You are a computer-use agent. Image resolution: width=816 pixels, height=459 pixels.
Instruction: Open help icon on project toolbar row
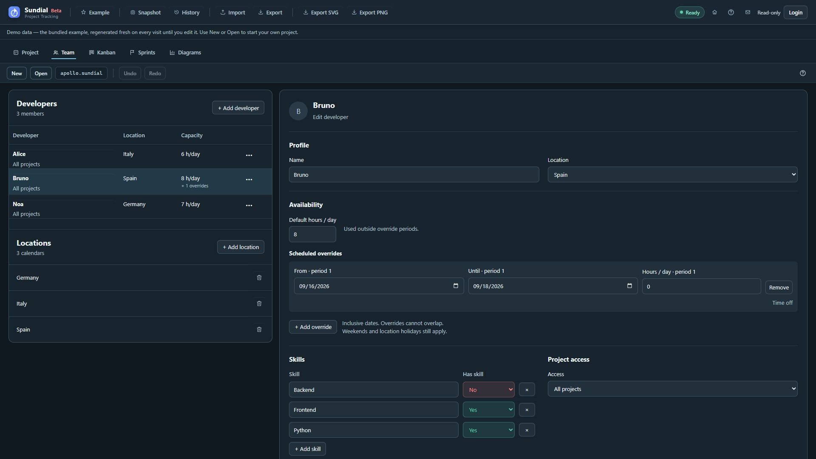click(x=803, y=73)
